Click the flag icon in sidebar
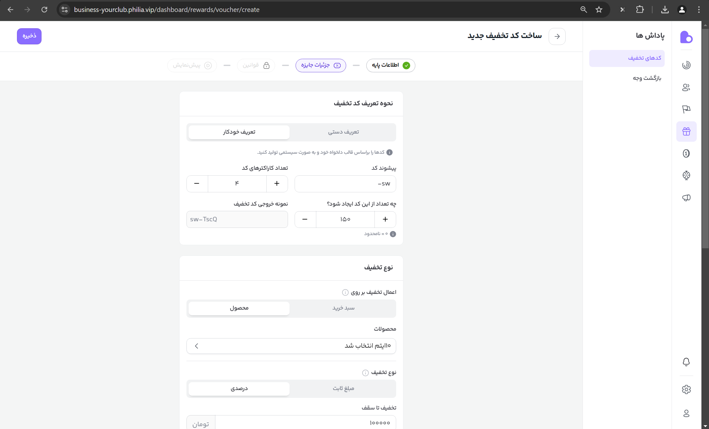The width and height of the screenshot is (709, 429). 686,109
